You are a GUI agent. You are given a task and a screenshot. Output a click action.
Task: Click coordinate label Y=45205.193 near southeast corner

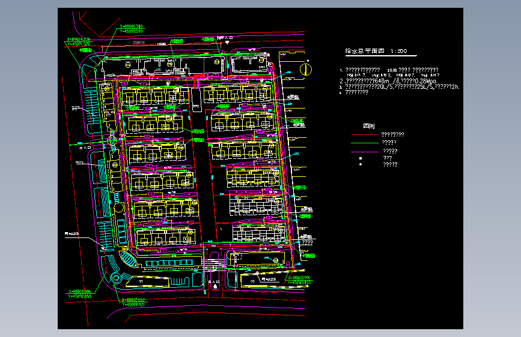(x=299, y=282)
